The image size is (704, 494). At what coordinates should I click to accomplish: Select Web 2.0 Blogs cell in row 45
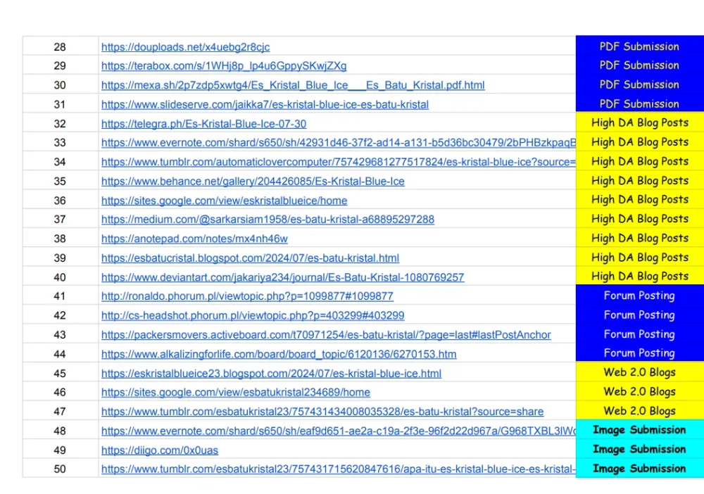pyautogui.click(x=640, y=372)
